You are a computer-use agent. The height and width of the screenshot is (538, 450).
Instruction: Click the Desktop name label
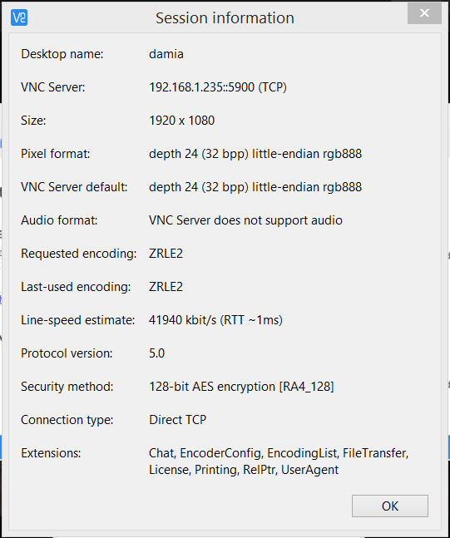pos(62,54)
